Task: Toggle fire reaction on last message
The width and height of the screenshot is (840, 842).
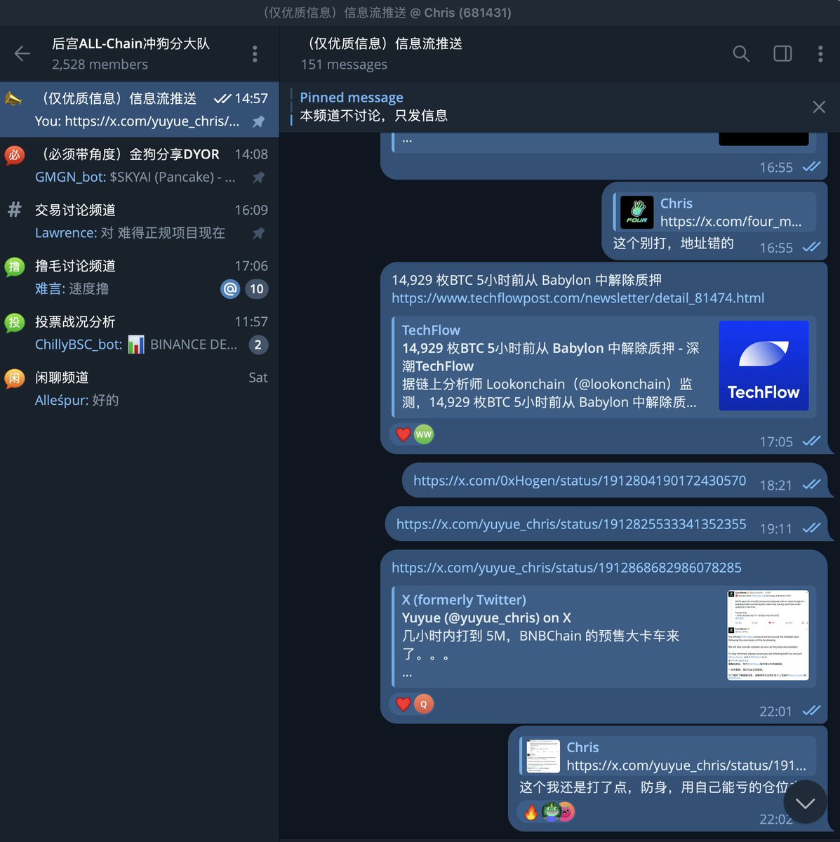Action: (x=531, y=812)
